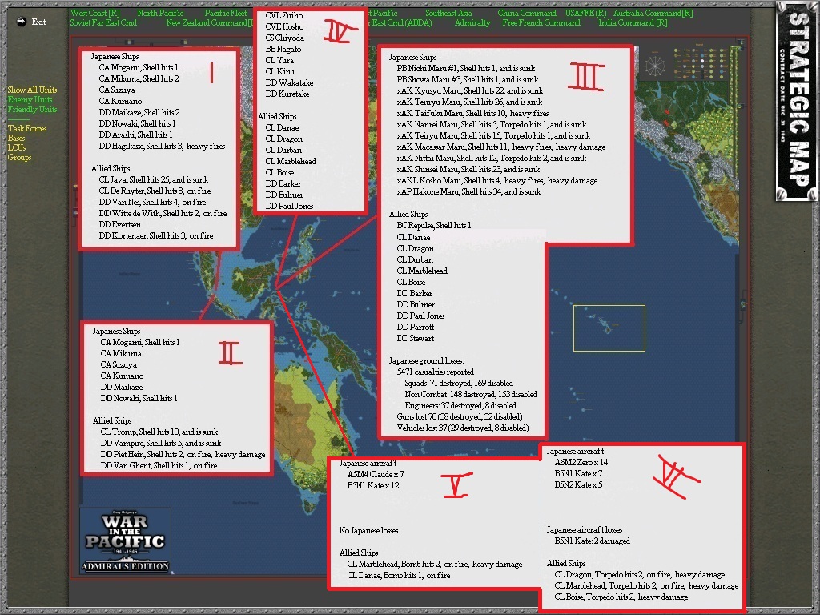Select Australia Command [R]
Image resolution: width=820 pixels, height=615 pixels.
pos(653,13)
